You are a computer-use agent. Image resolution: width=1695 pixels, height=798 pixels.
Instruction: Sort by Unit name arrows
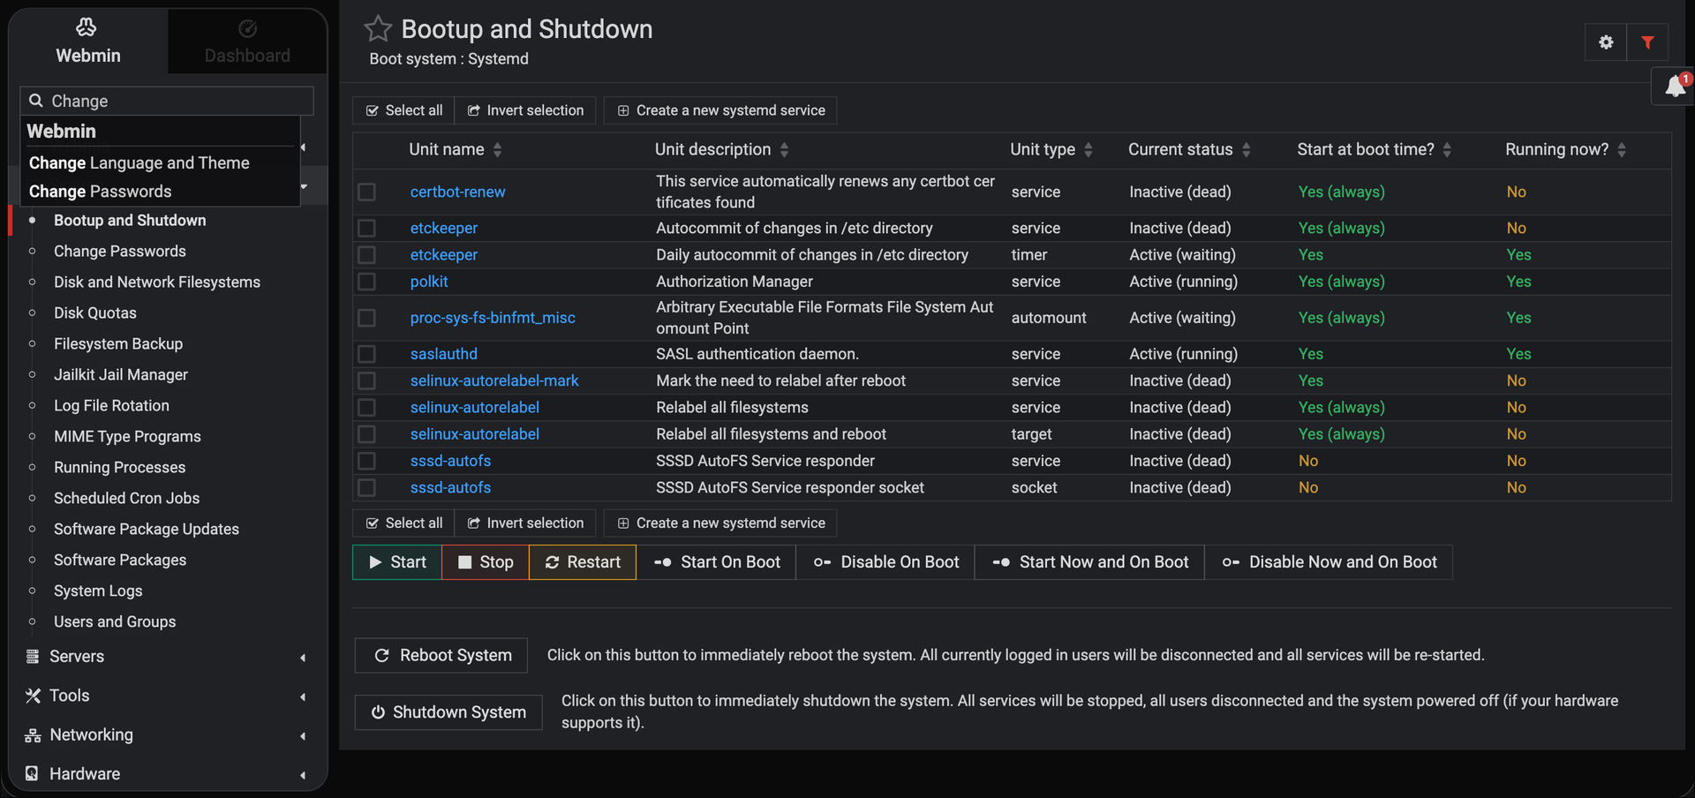click(497, 150)
